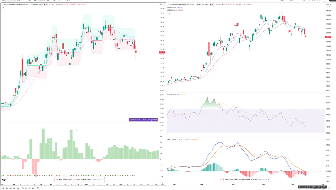Select the 1M time range
336x190 pixels.
(x=10, y=188)
